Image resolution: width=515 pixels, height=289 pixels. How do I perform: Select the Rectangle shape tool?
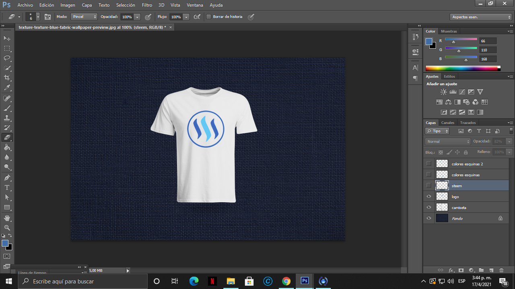[7, 208]
